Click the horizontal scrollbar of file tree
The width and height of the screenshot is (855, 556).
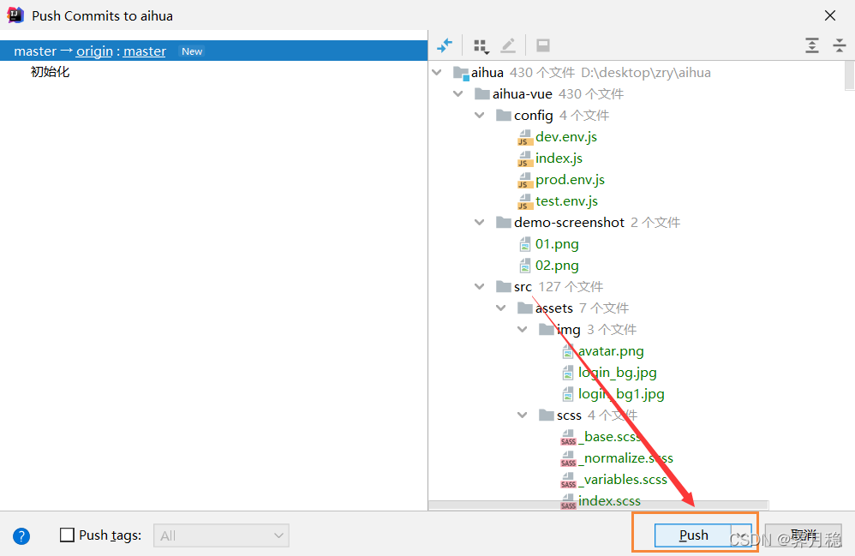598,505
